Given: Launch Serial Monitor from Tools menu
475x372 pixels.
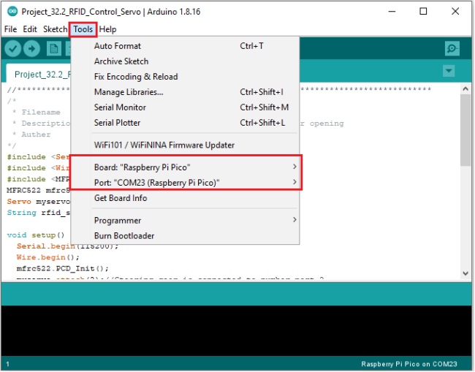Looking at the screenshot, I should tap(185, 107).
